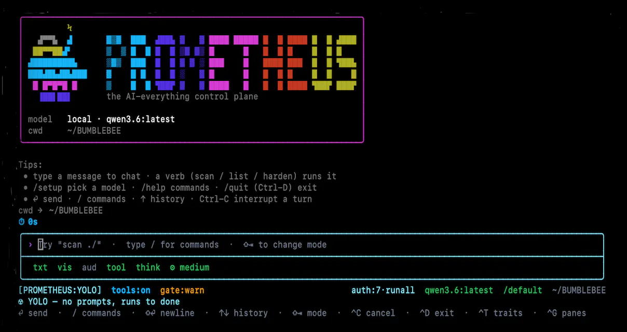Click the gear icon before medium
This screenshot has width=627, height=332.
[172, 268]
